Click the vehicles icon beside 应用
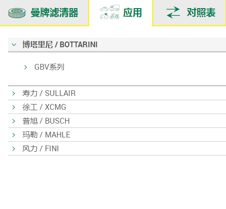Viewport: 226px width, 209px height. tap(110, 12)
